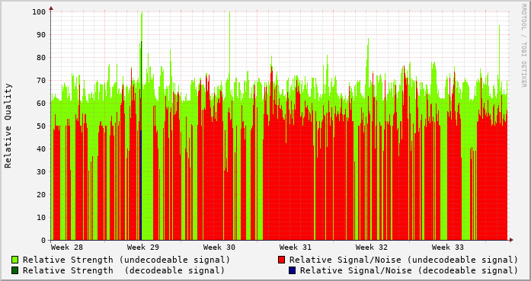Click the red arrowhead atop the y-axis
Image resolution: width=531 pixels, height=281 pixels.
(x=51, y=8)
